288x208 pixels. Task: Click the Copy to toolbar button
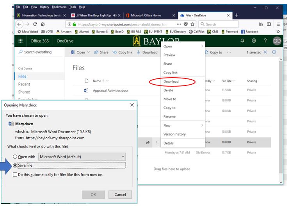(213, 52)
